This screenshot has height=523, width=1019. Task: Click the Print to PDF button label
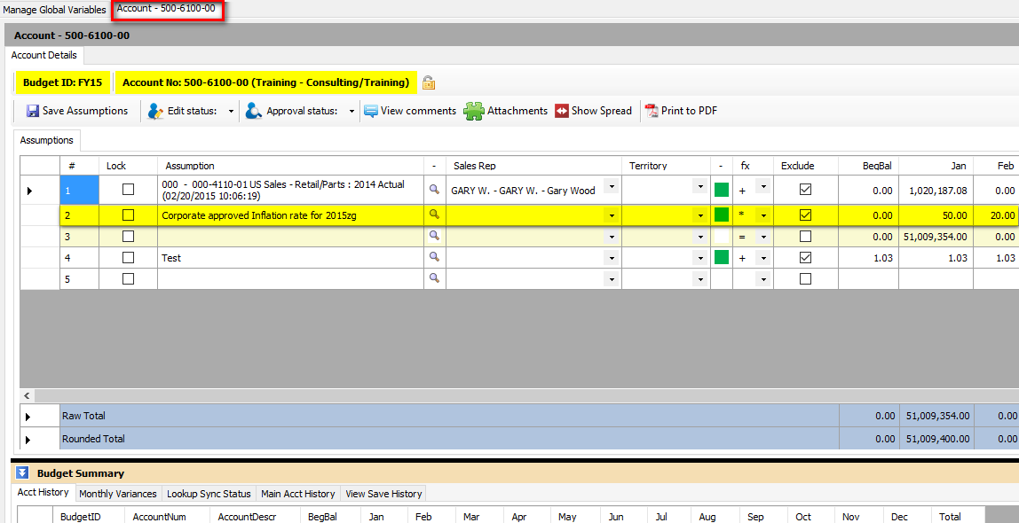[690, 111]
